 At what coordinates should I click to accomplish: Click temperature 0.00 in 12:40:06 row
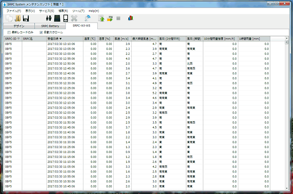coord(93,73)
